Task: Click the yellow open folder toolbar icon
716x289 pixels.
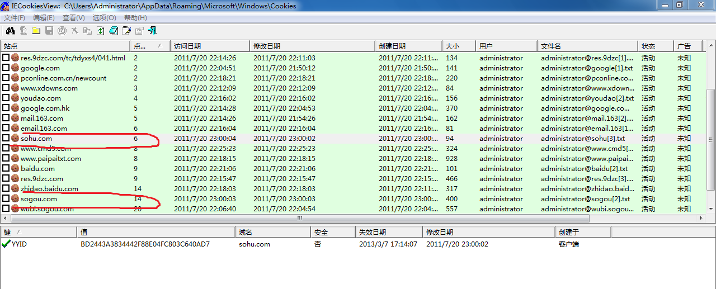Action: 36,31
